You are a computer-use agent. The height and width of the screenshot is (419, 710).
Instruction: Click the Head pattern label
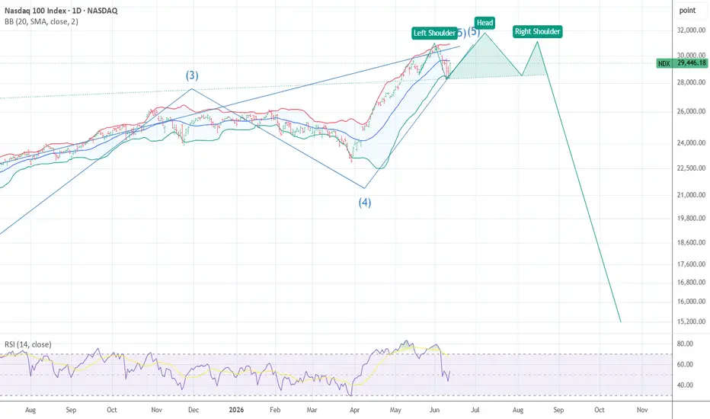coord(485,23)
